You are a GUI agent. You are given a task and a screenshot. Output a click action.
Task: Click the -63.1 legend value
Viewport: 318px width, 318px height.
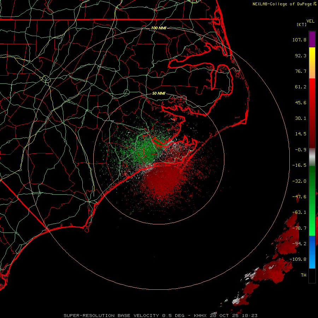299,212
